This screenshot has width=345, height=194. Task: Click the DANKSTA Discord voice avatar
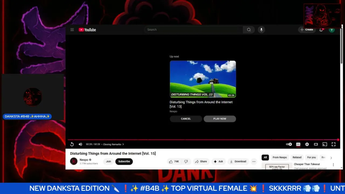pyautogui.click(x=33, y=97)
